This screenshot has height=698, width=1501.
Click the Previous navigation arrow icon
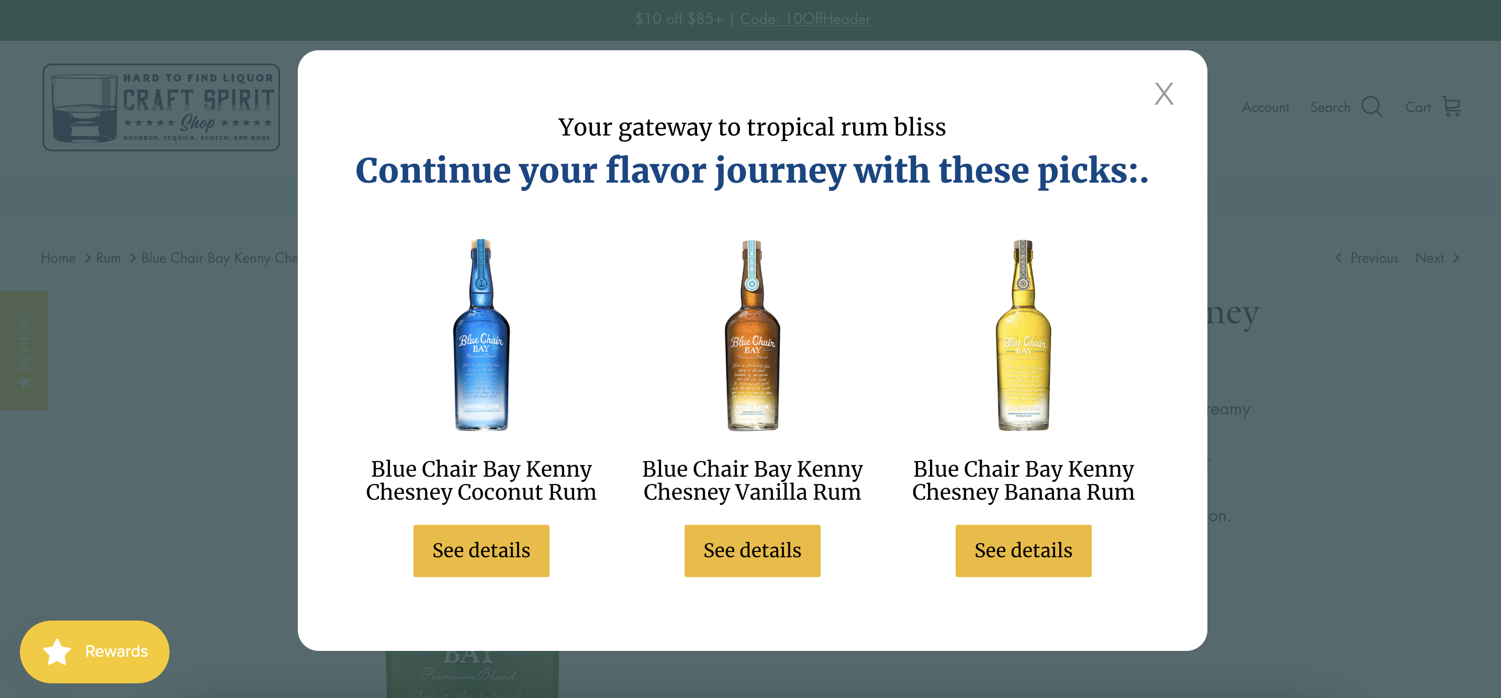point(1338,257)
